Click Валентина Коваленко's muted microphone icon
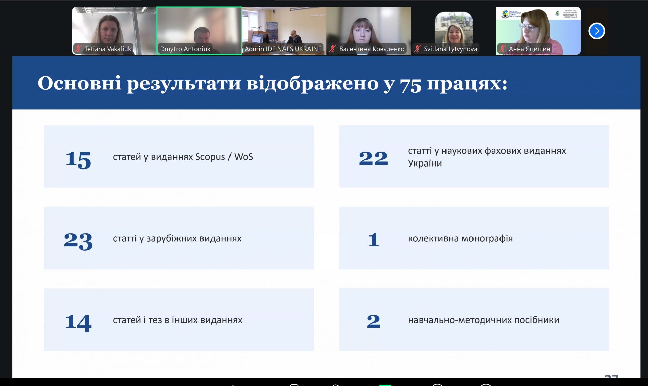648x386 pixels. [x=333, y=49]
